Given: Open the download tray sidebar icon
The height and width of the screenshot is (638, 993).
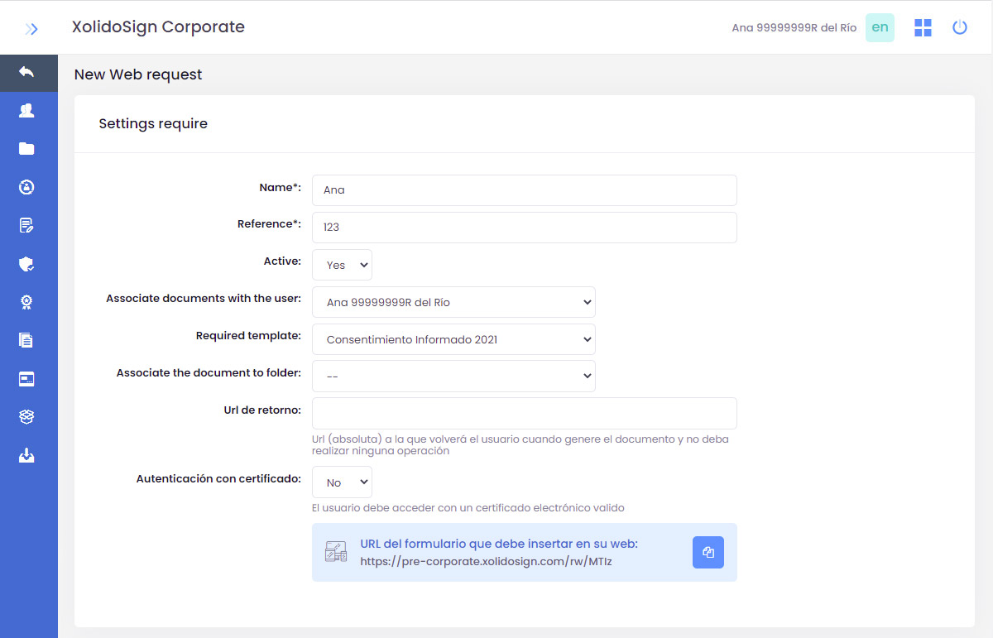Looking at the screenshot, I should 26,455.
